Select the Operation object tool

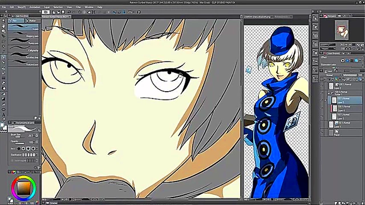pos(3,31)
